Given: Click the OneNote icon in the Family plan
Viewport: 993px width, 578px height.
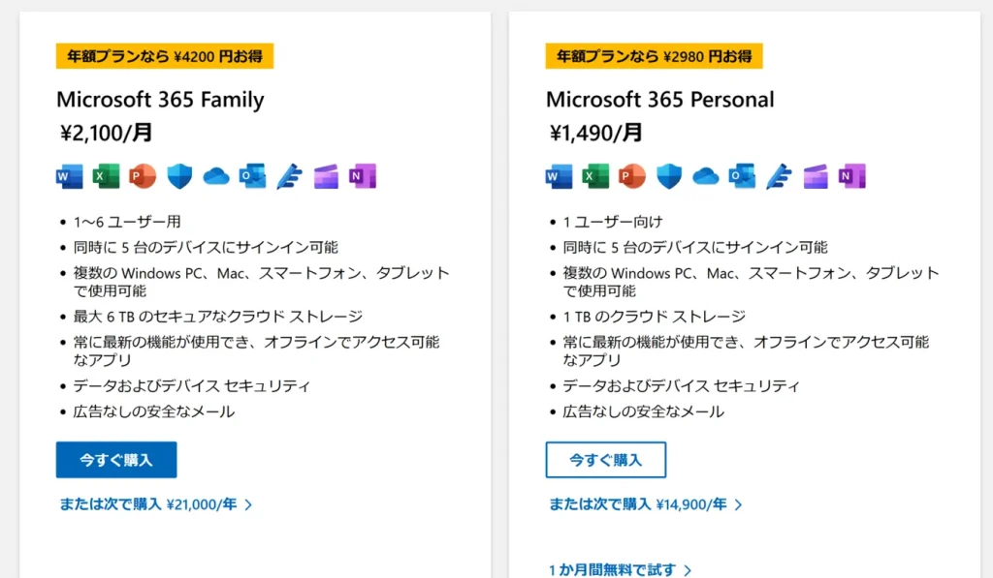Looking at the screenshot, I should 363,176.
